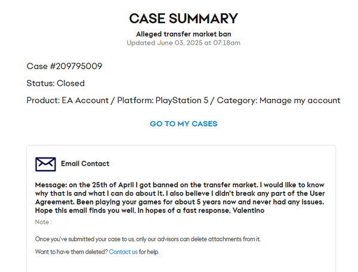Click the Note : label
358x272 pixels.
tap(44, 222)
